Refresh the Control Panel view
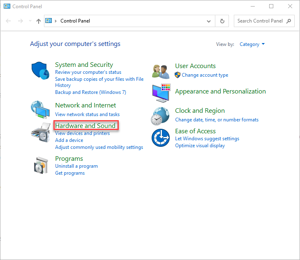 222,21
